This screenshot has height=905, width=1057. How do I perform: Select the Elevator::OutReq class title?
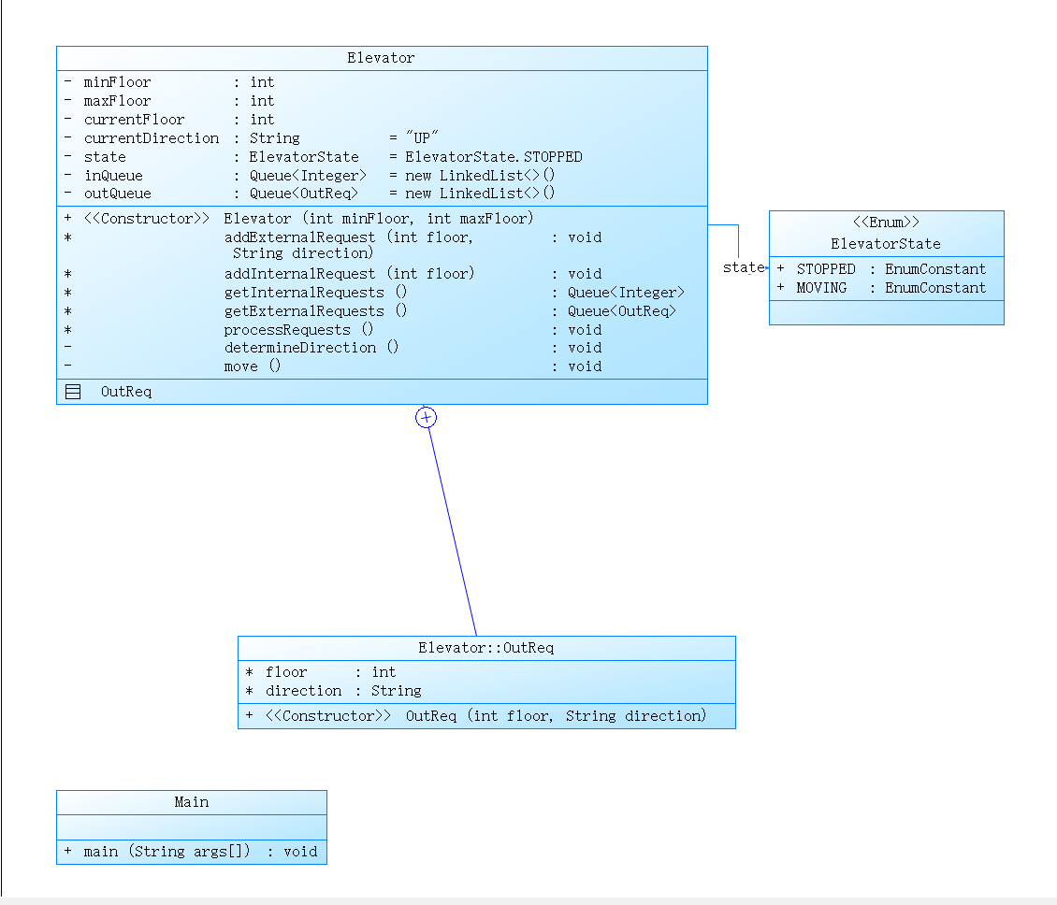(x=486, y=648)
